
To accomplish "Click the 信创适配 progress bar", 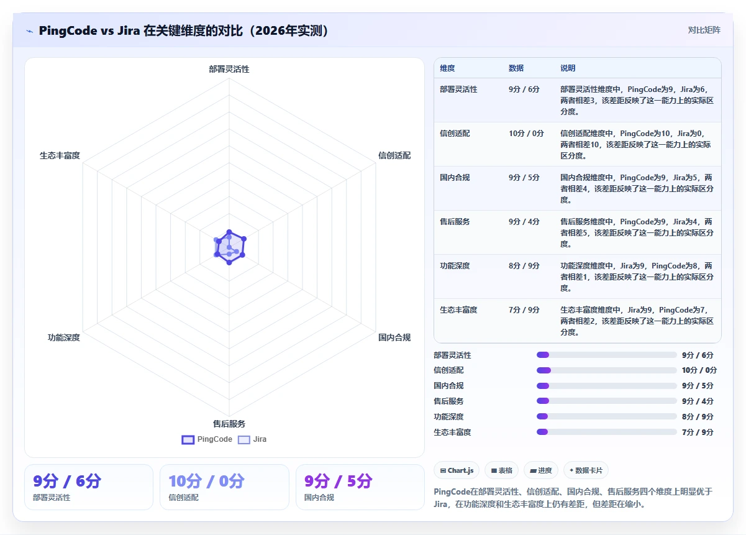I will (606, 370).
